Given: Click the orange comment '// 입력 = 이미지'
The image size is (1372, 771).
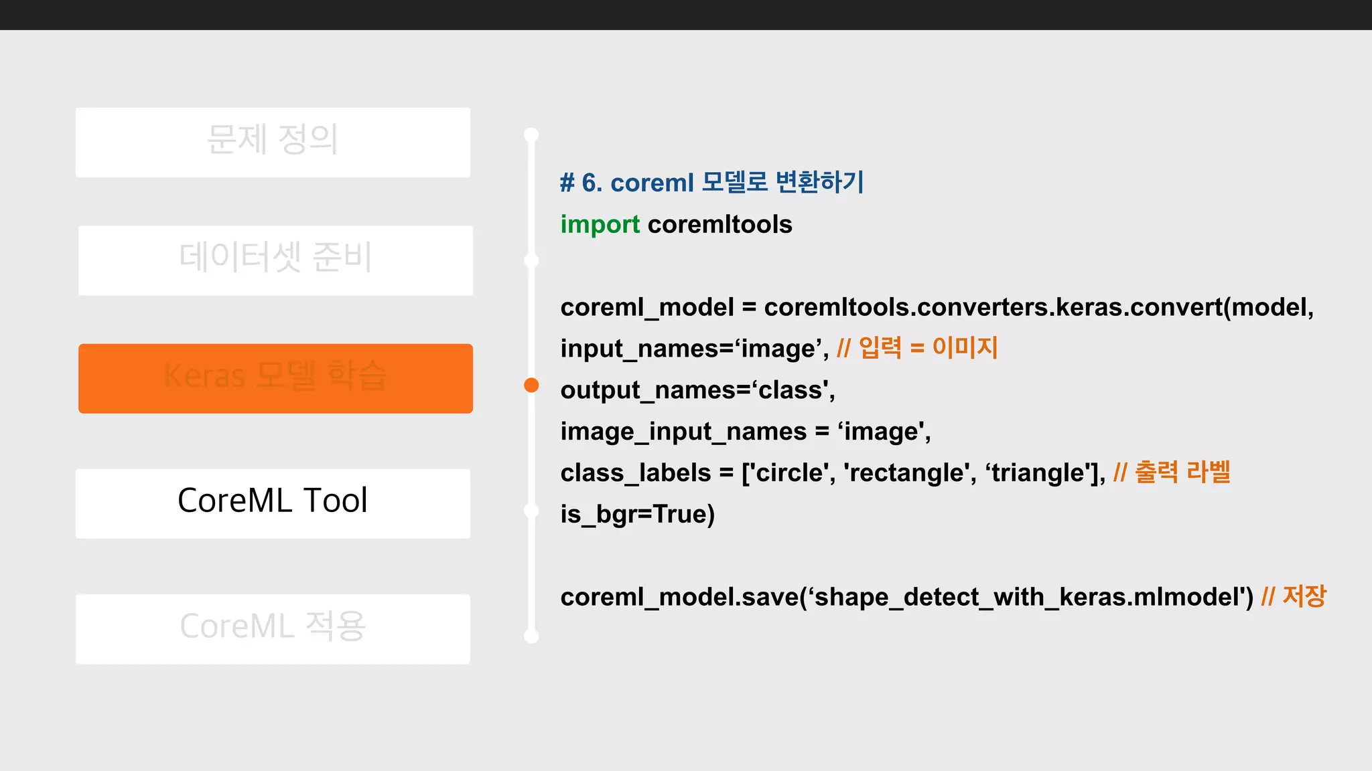Looking at the screenshot, I should 917,347.
